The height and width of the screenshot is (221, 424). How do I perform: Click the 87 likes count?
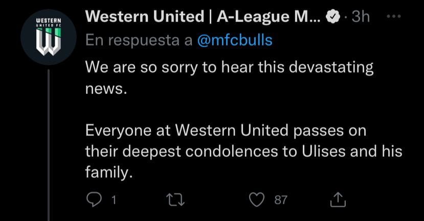281,200
